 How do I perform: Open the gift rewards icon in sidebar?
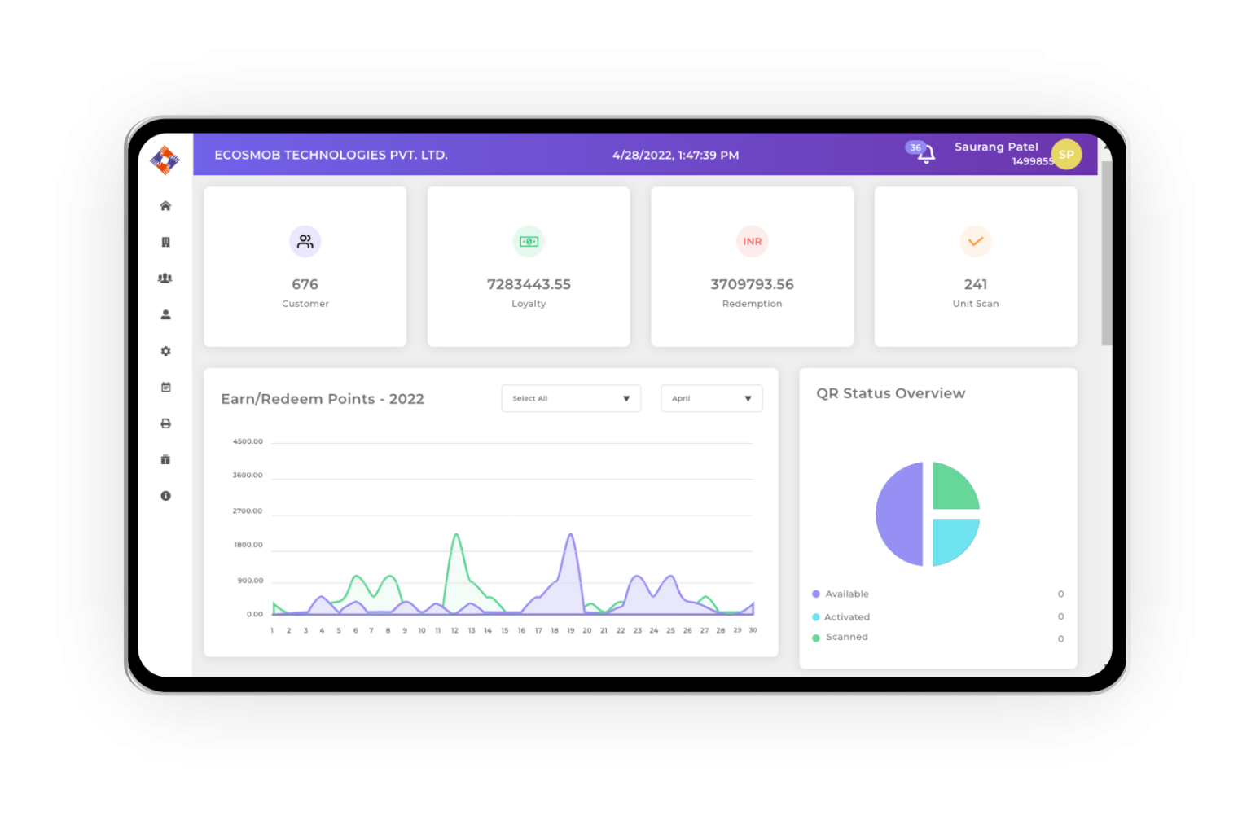[x=165, y=459]
